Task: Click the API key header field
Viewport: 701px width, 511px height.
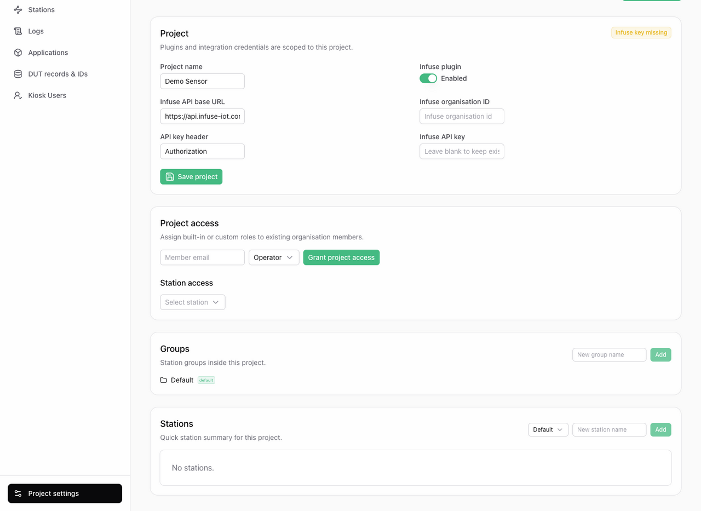Action: click(203, 151)
